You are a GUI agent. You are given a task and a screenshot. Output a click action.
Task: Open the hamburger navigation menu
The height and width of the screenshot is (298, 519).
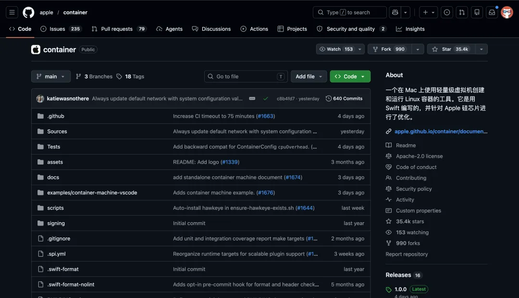tap(12, 12)
